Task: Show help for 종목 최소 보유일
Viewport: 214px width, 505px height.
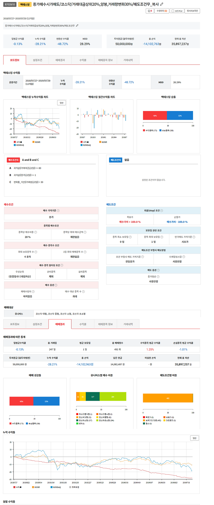Action: click(131, 237)
